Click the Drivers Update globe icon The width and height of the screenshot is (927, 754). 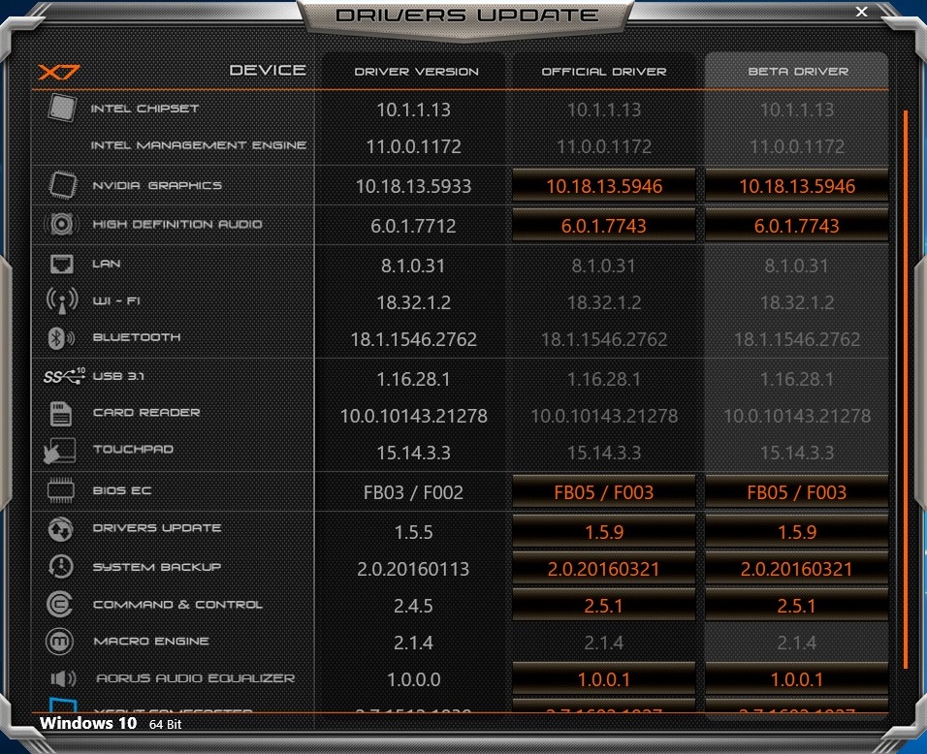[x=60, y=529]
